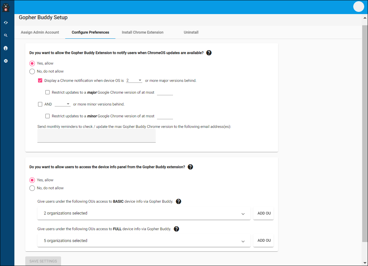368x266 pixels.
Task: Switch to Assign Admin Account tab
Action: pos(40,32)
